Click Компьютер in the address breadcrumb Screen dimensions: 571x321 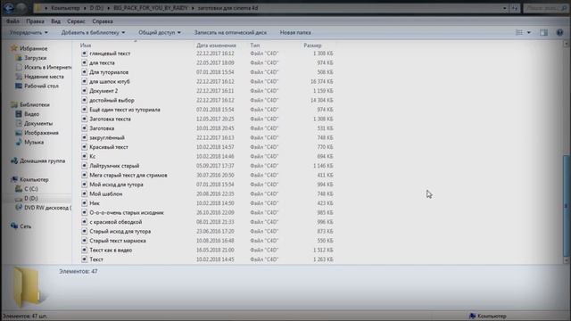coord(65,8)
